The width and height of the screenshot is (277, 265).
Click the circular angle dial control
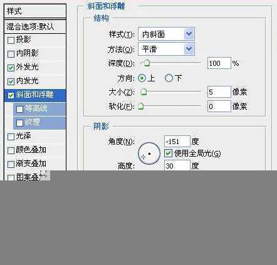pos(149,153)
